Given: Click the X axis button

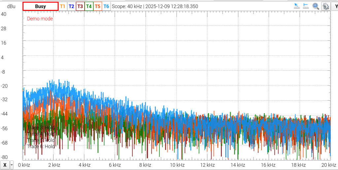Looking at the screenshot, I should (x=5, y=165).
